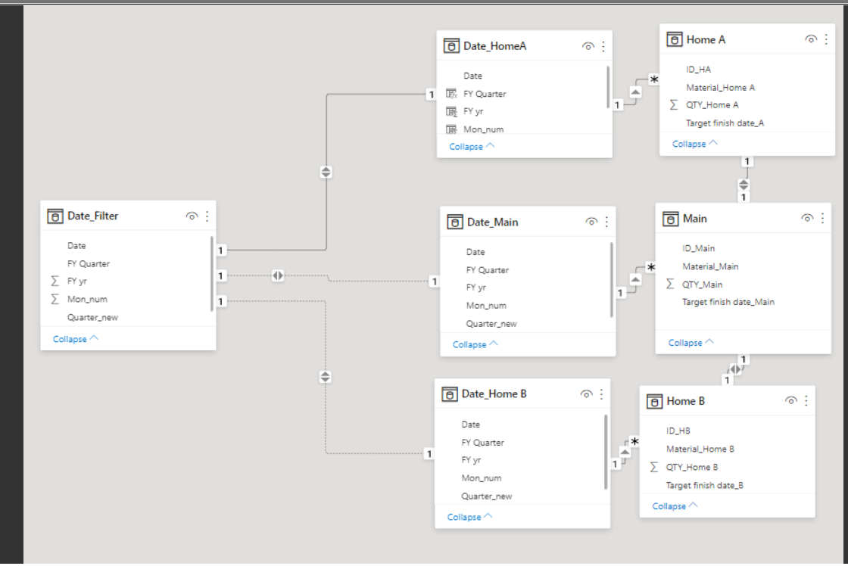The image size is (848, 566).
Task: Click scrollbar of Date_Home B field list
Action: coord(606,452)
